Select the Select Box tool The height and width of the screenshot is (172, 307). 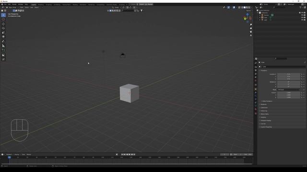(x=3, y=15)
